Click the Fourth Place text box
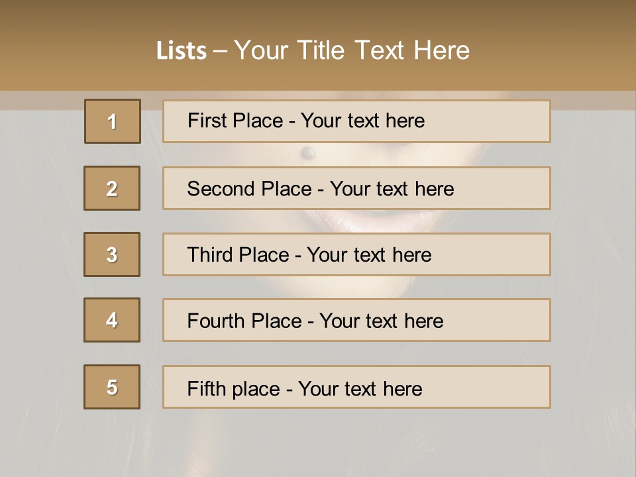 (x=356, y=320)
